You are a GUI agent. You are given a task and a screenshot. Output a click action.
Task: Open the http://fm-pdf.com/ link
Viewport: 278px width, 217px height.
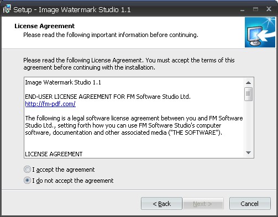[50, 104]
